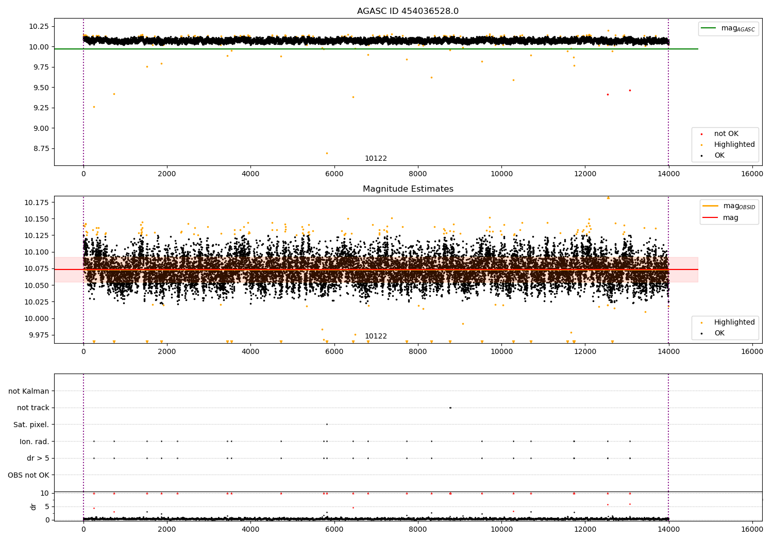Click the 'not track' row label
Image resolution: width=773 pixels, height=541 pixels.
pyautogui.click(x=33, y=408)
